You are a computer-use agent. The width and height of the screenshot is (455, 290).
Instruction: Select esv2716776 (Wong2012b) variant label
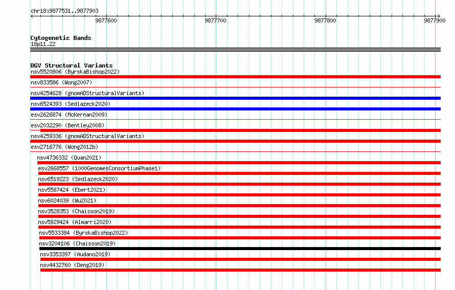coord(64,147)
